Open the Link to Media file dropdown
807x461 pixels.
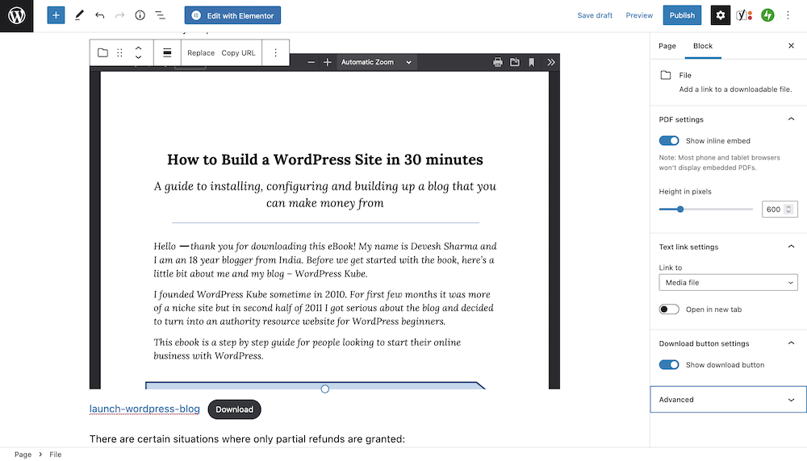(728, 283)
